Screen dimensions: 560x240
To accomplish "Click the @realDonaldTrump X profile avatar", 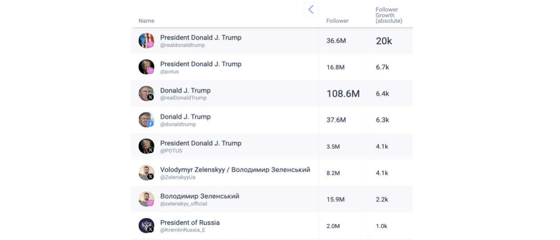I will pyautogui.click(x=146, y=93).
